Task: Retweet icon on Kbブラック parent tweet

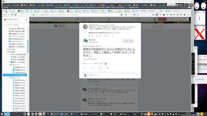Action: pos(97,36)
